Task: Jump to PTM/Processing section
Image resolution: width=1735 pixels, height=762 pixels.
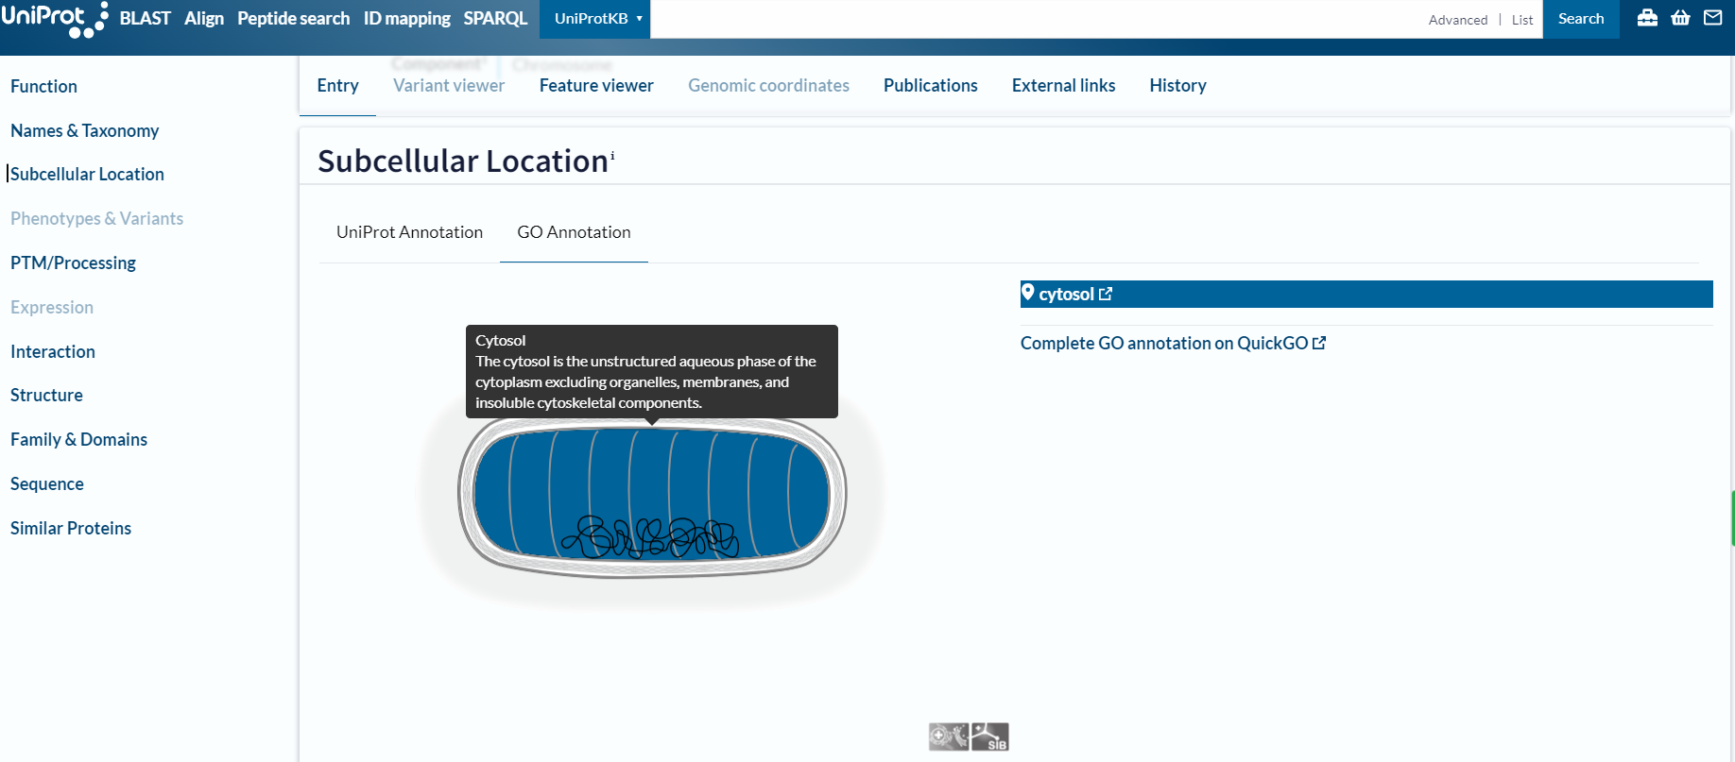Action: coord(73,262)
